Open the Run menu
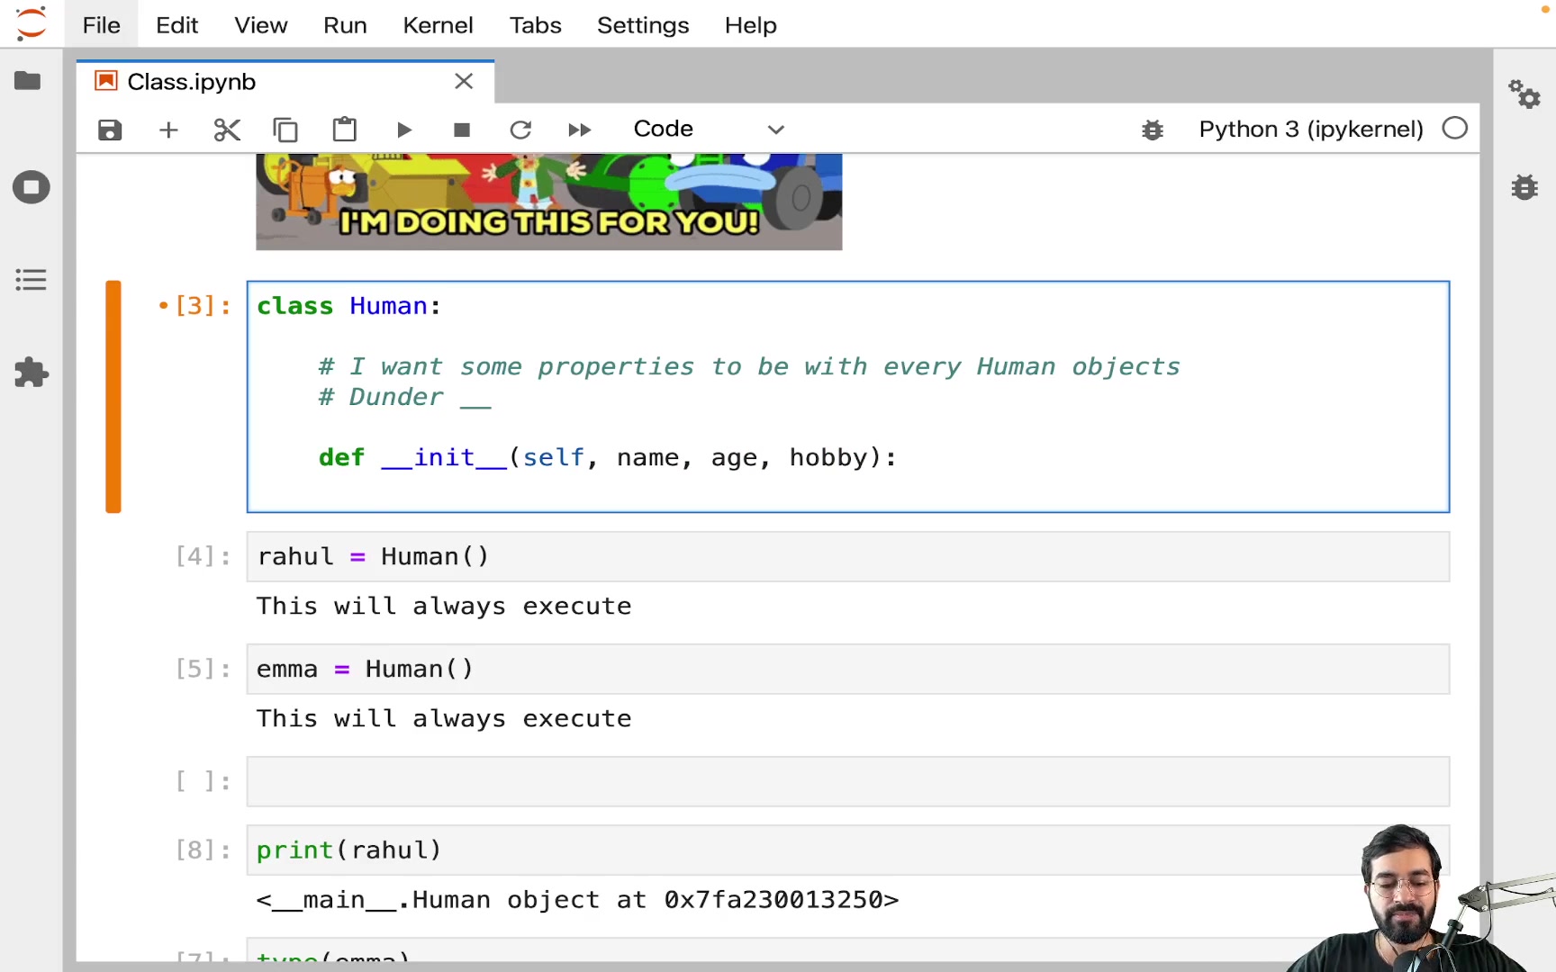1556x972 pixels. (x=345, y=25)
